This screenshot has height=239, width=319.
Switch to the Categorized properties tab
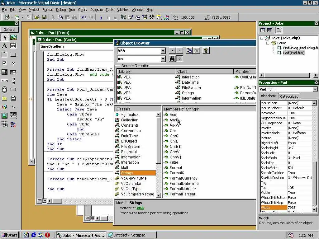click(289, 96)
